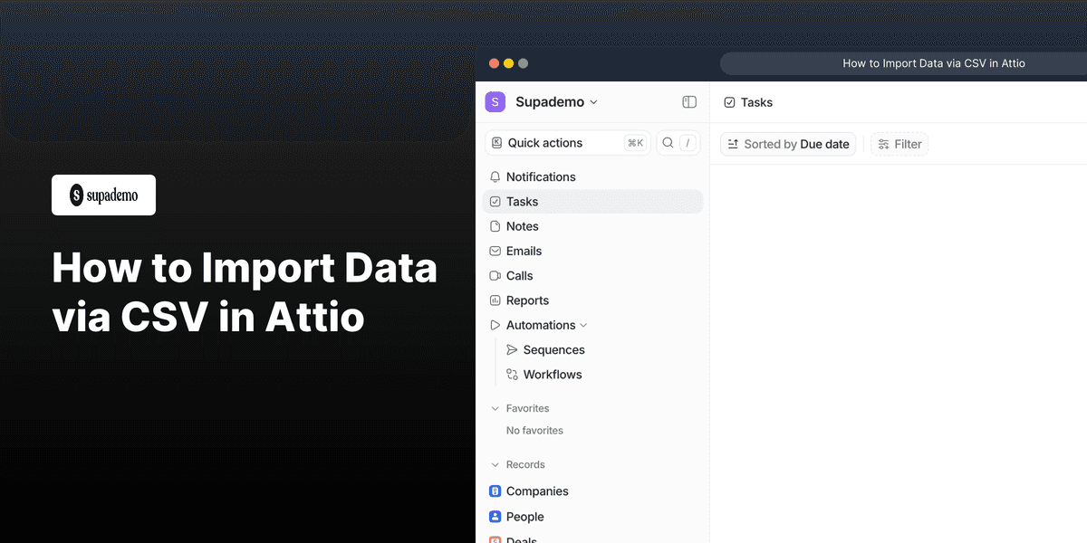Click the Tasks checkbox icon in the sidebar
The height and width of the screenshot is (543, 1087).
click(495, 201)
